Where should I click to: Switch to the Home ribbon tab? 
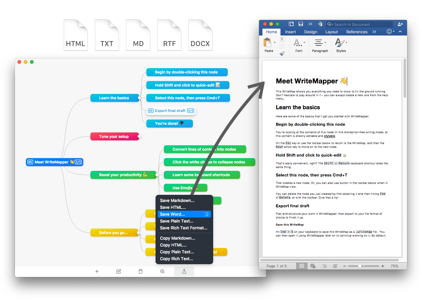point(271,32)
